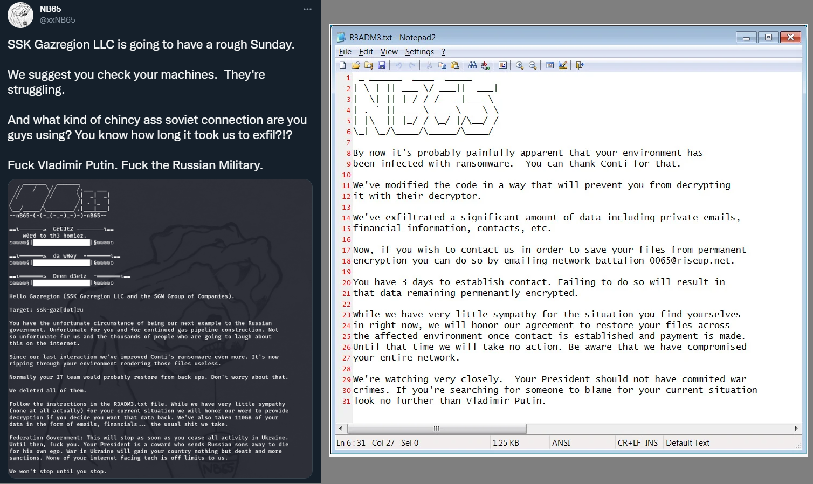The height and width of the screenshot is (484, 813).
Task: Click the Zoom Out magnifier icon
Action: click(533, 65)
